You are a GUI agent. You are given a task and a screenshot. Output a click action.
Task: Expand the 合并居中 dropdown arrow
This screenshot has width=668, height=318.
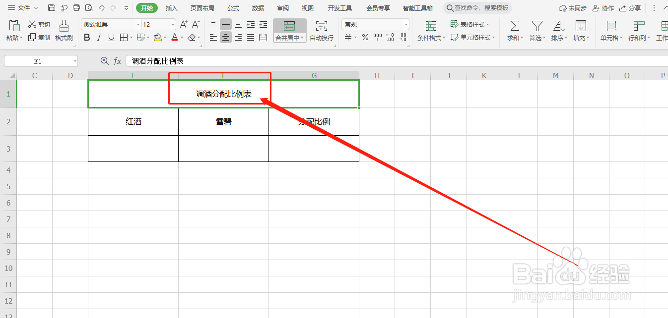(x=302, y=38)
